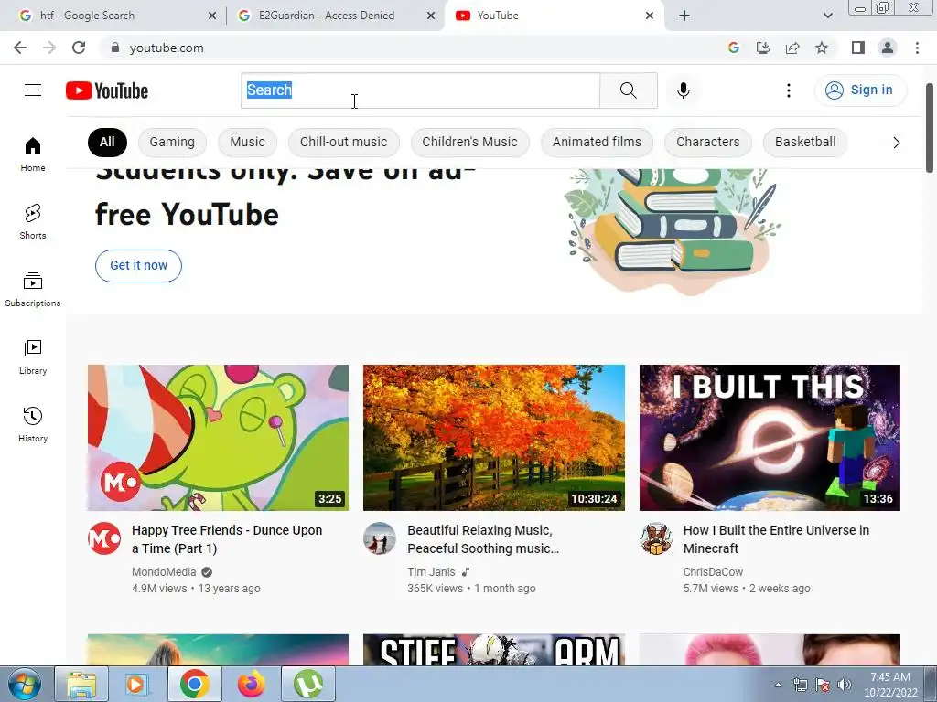Open Windows Start button

coord(25,684)
